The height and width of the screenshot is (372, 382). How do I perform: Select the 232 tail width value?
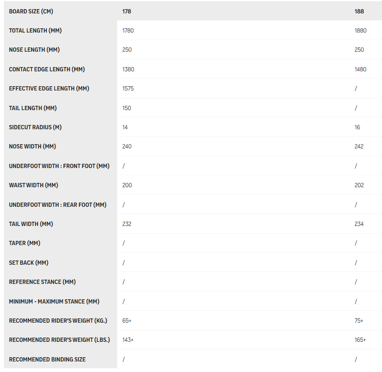127,224
